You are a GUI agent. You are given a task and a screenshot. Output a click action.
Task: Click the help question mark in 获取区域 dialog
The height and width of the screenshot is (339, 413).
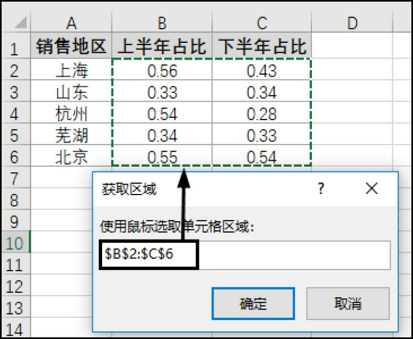tap(321, 189)
